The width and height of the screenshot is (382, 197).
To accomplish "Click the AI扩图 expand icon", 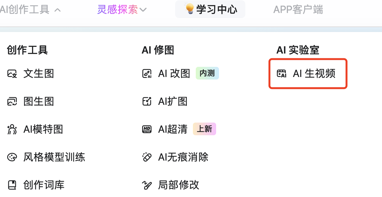I will point(147,102).
